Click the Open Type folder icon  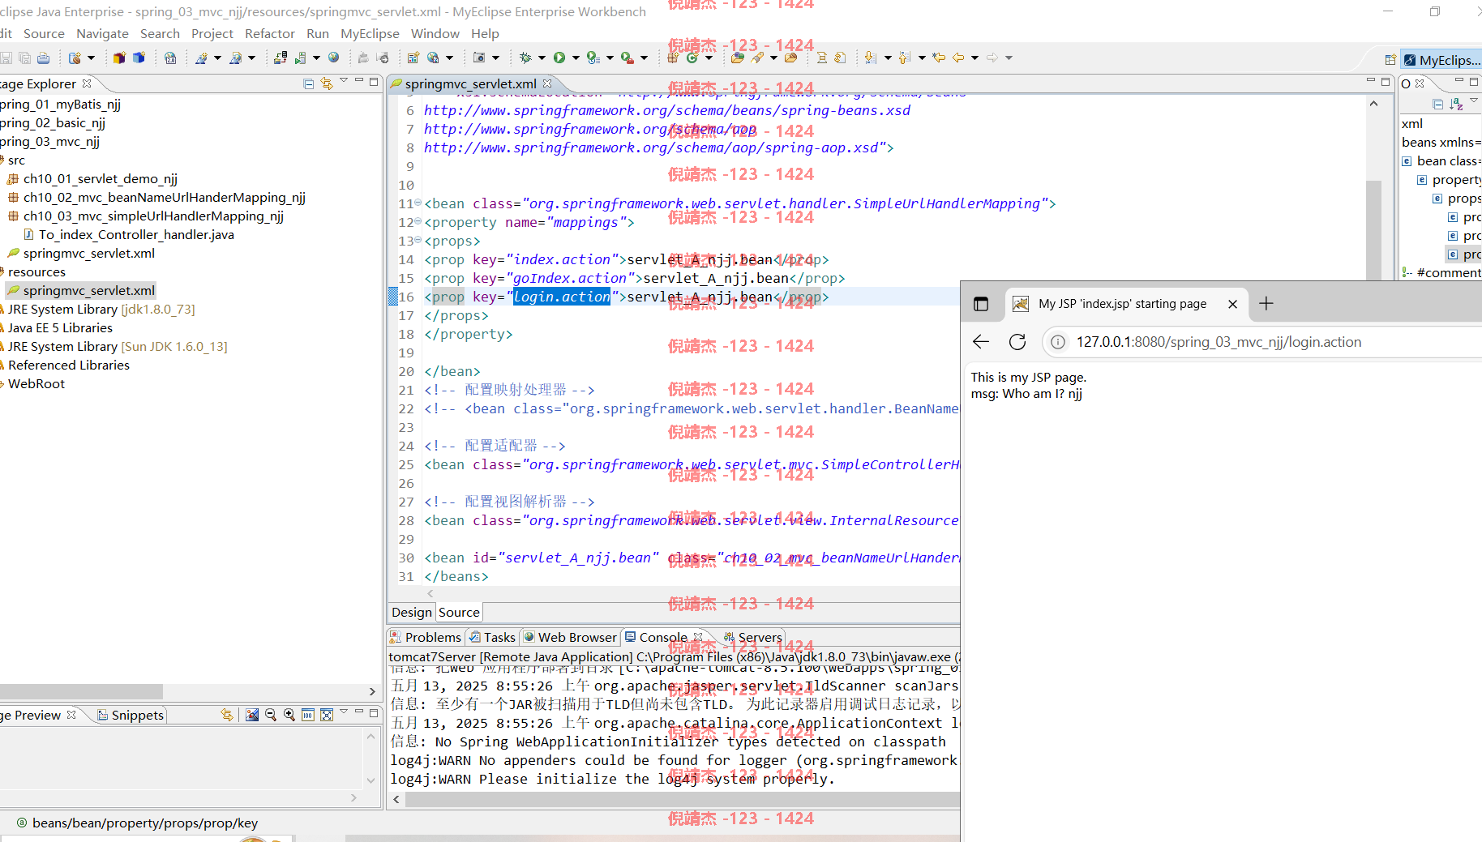coord(737,58)
